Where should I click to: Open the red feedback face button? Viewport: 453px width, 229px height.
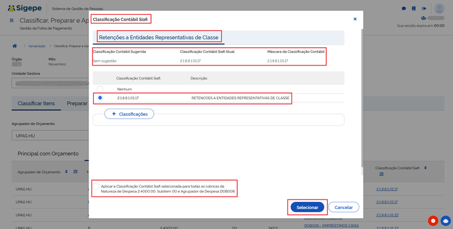433,221
